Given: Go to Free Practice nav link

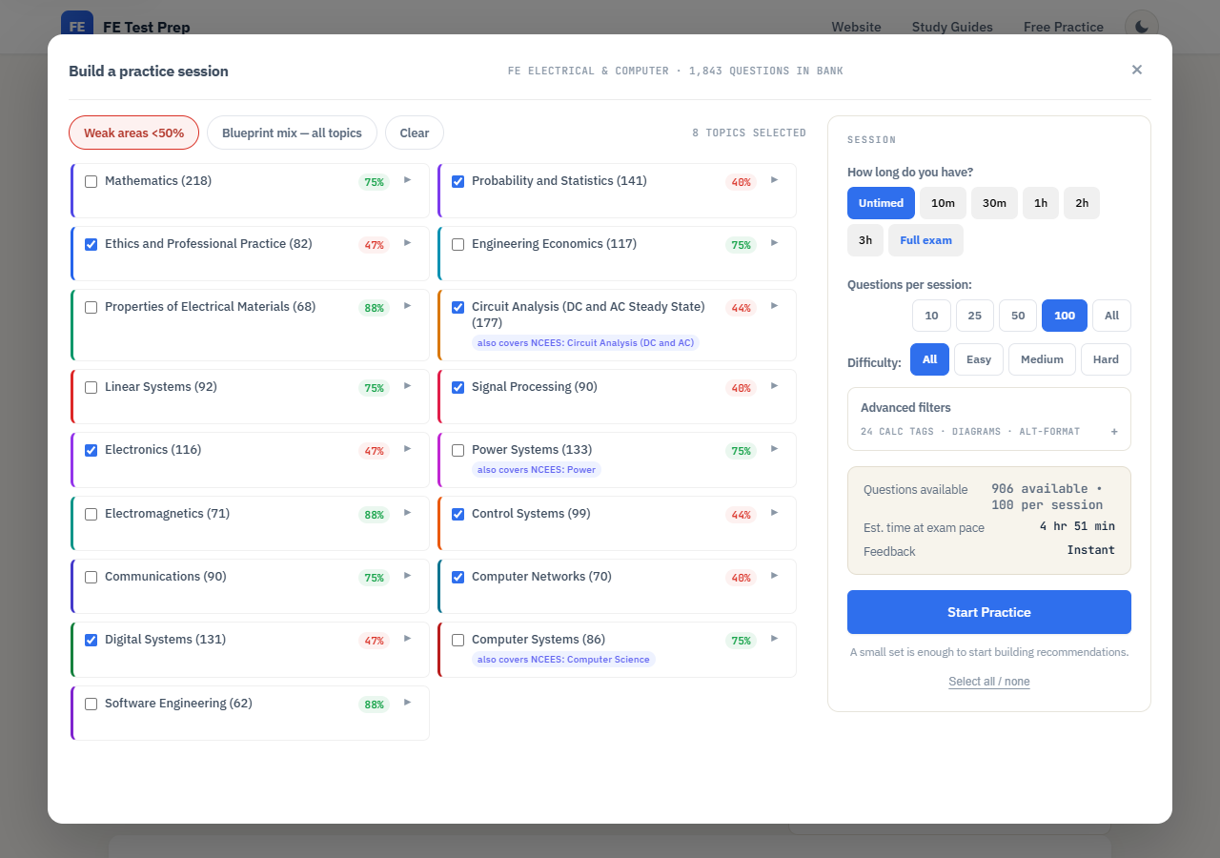Looking at the screenshot, I should pyautogui.click(x=1064, y=27).
